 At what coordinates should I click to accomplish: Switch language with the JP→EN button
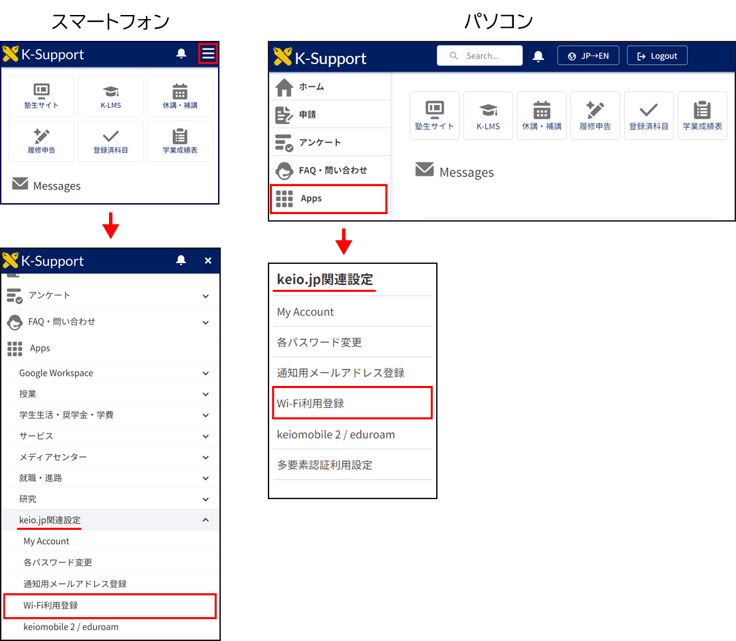pyautogui.click(x=588, y=56)
